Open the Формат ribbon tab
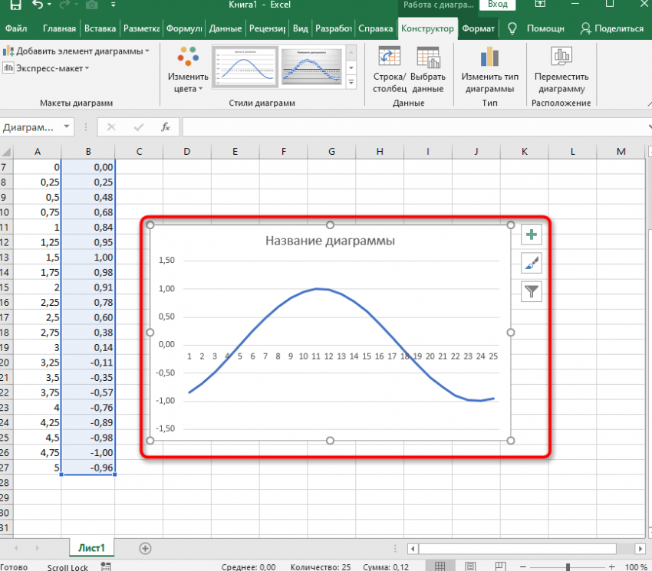 (479, 29)
